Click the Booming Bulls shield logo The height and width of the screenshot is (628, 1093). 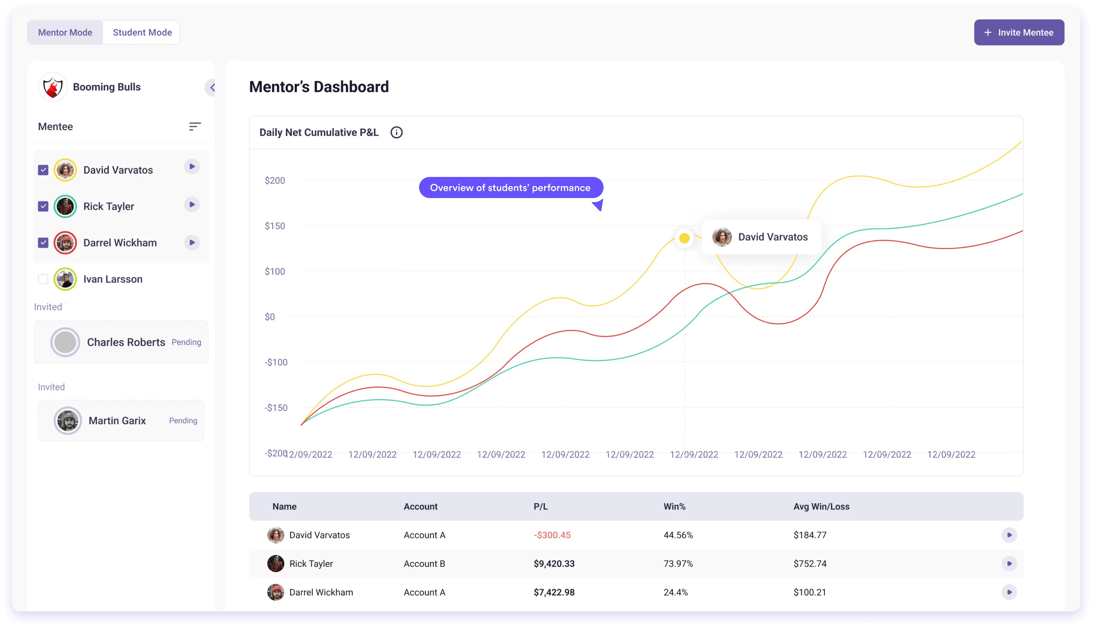pyautogui.click(x=53, y=87)
